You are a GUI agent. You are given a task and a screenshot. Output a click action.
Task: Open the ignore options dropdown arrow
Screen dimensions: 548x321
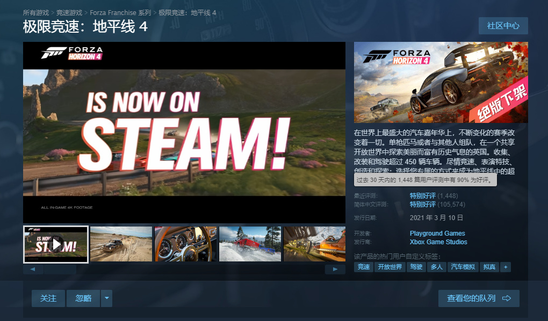pyautogui.click(x=106, y=298)
